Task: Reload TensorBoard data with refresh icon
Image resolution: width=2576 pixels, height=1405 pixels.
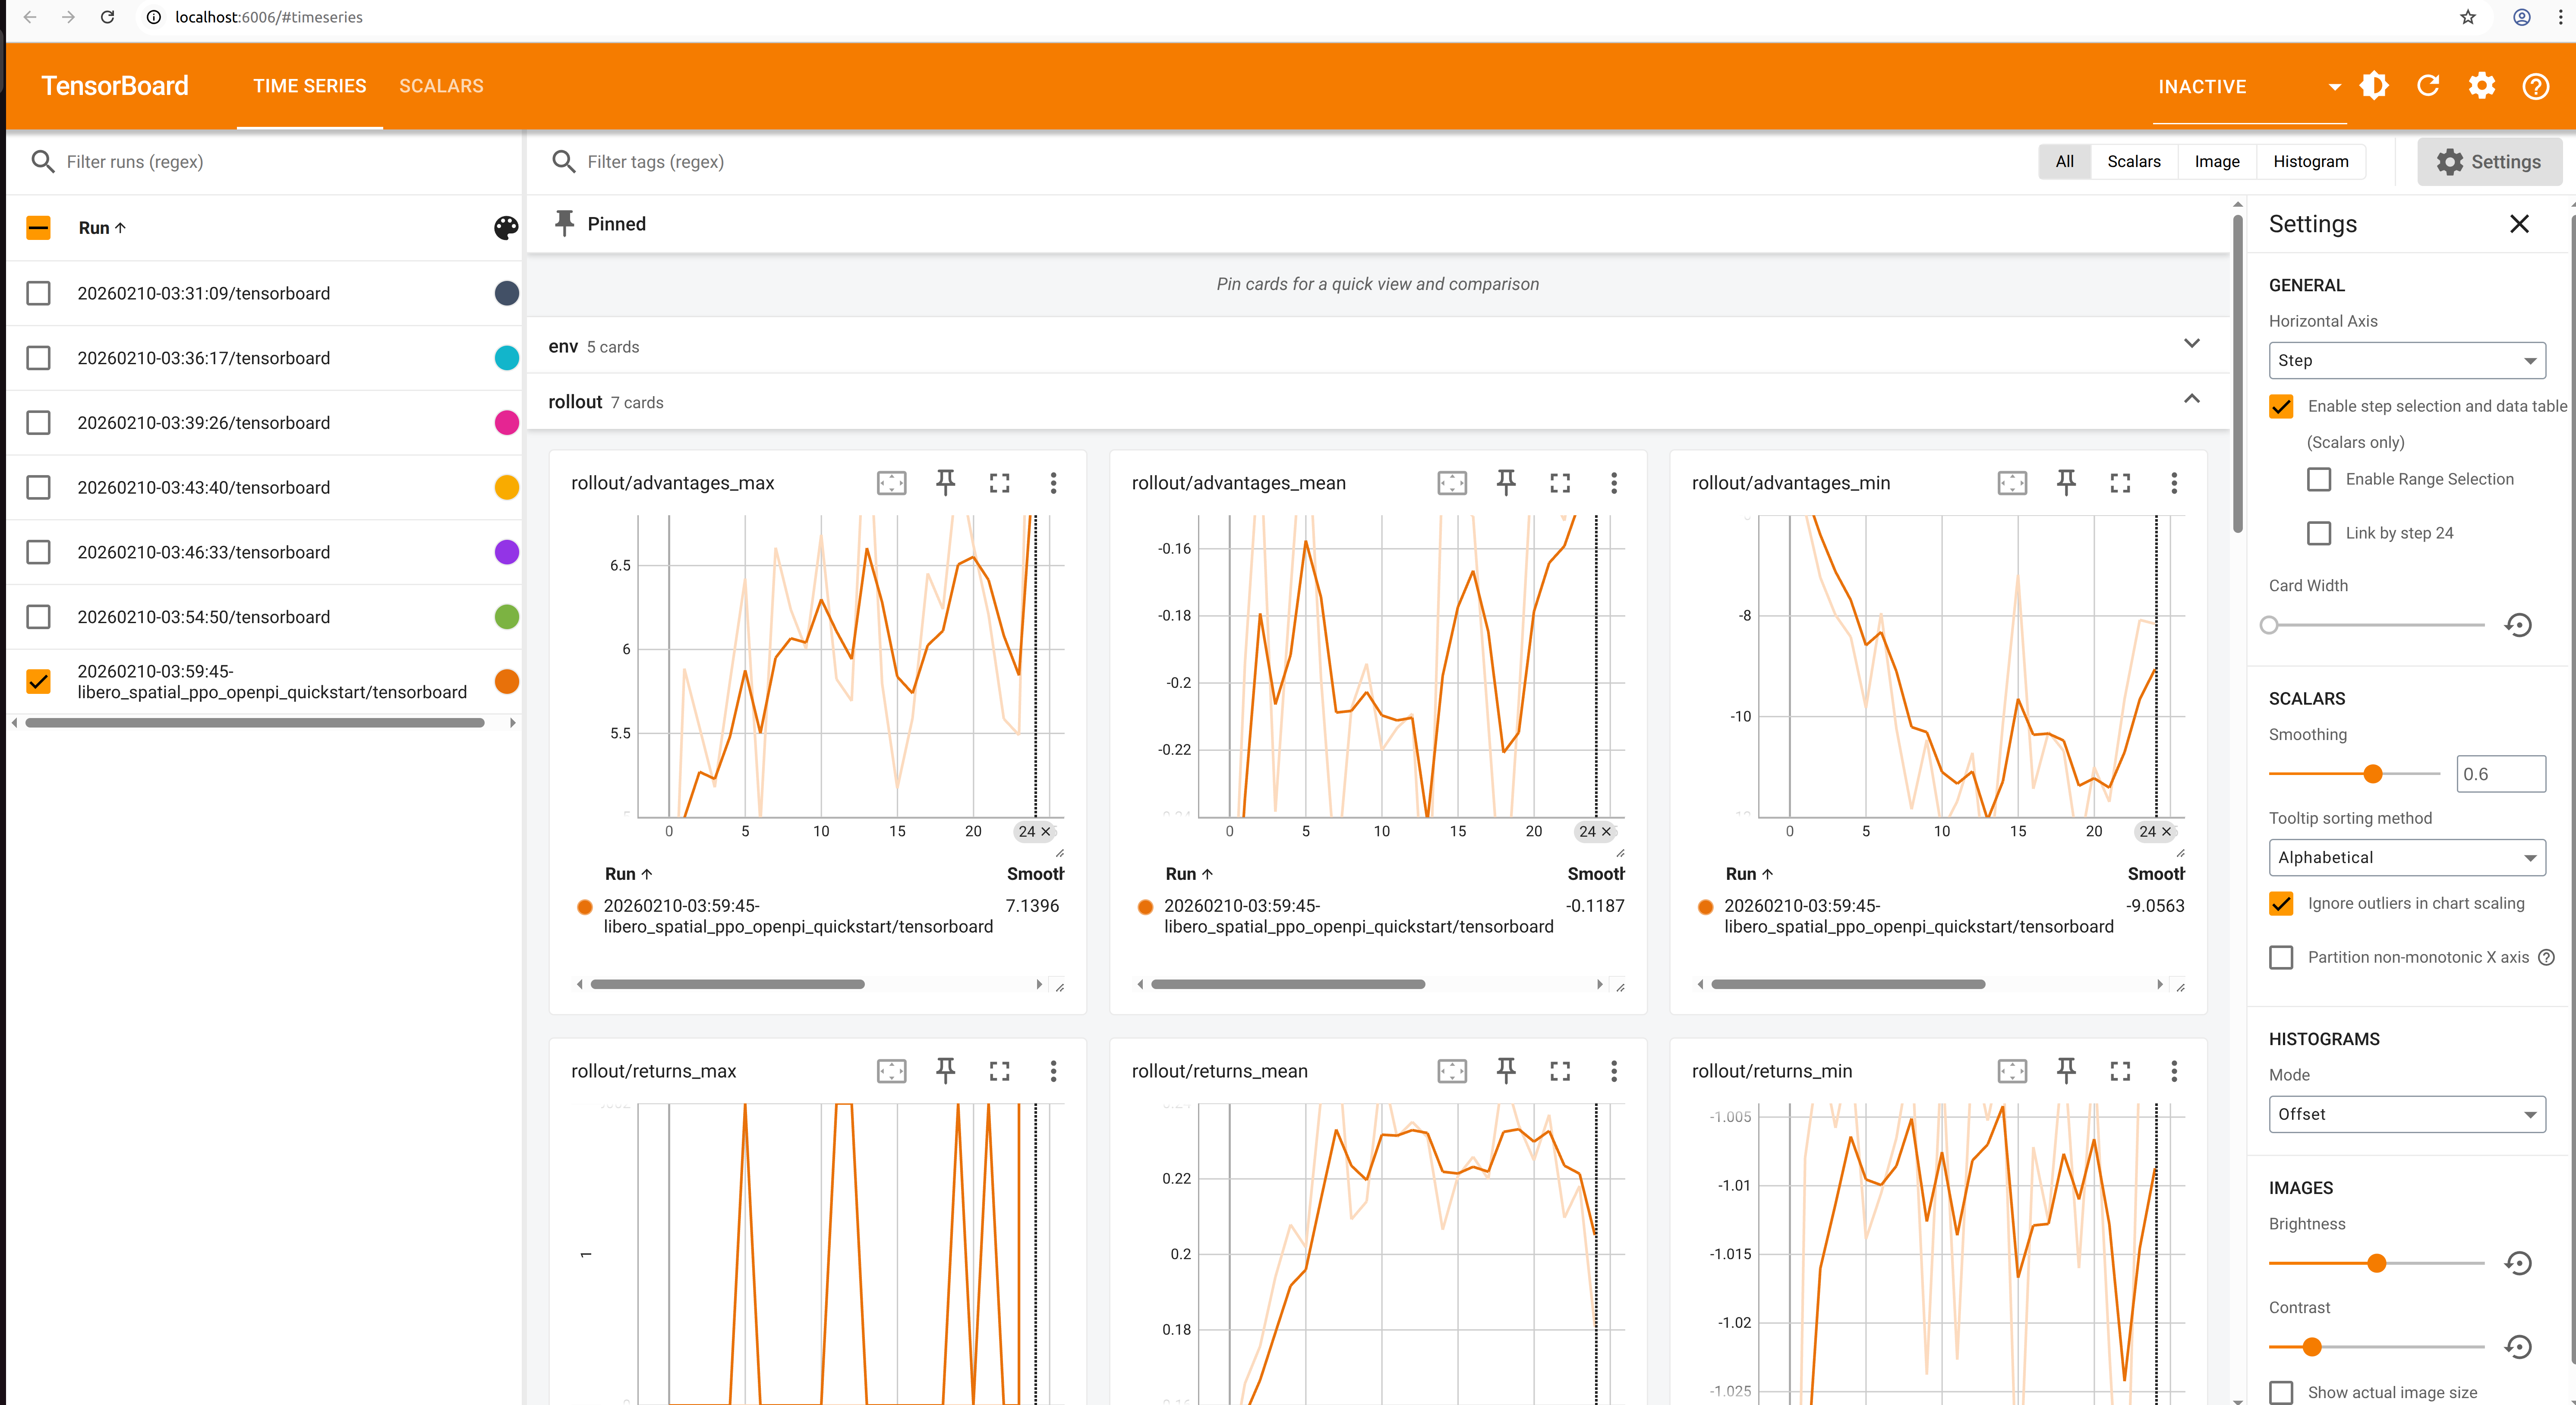Action: point(2428,86)
